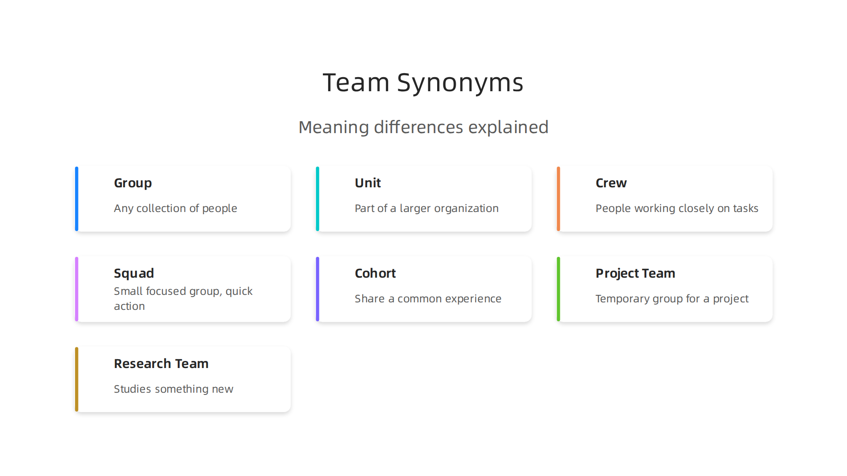Select the 'Squad' card heading
Viewport: 847px width, 476px height.
[134, 274]
